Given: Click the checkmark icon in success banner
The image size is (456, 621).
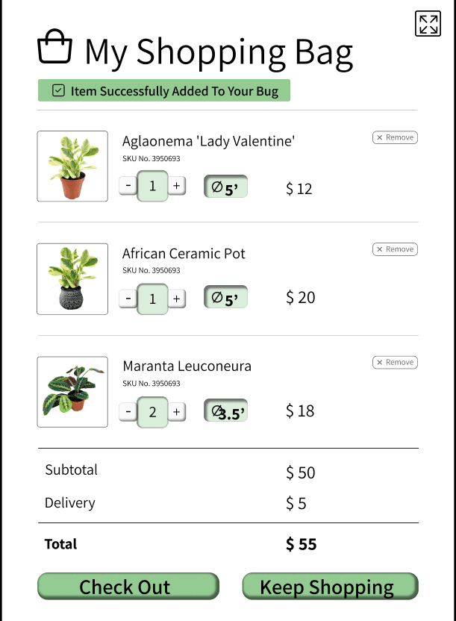Looking at the screenshot, I should 58,90.
